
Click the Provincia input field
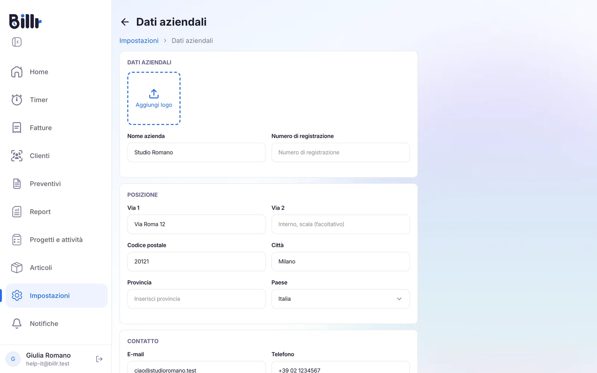196,299
